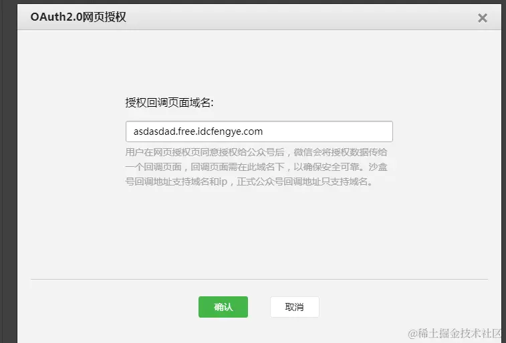
Task: Click the OAuth2.0网页授权 dialog title
Action: click(78, 17)
